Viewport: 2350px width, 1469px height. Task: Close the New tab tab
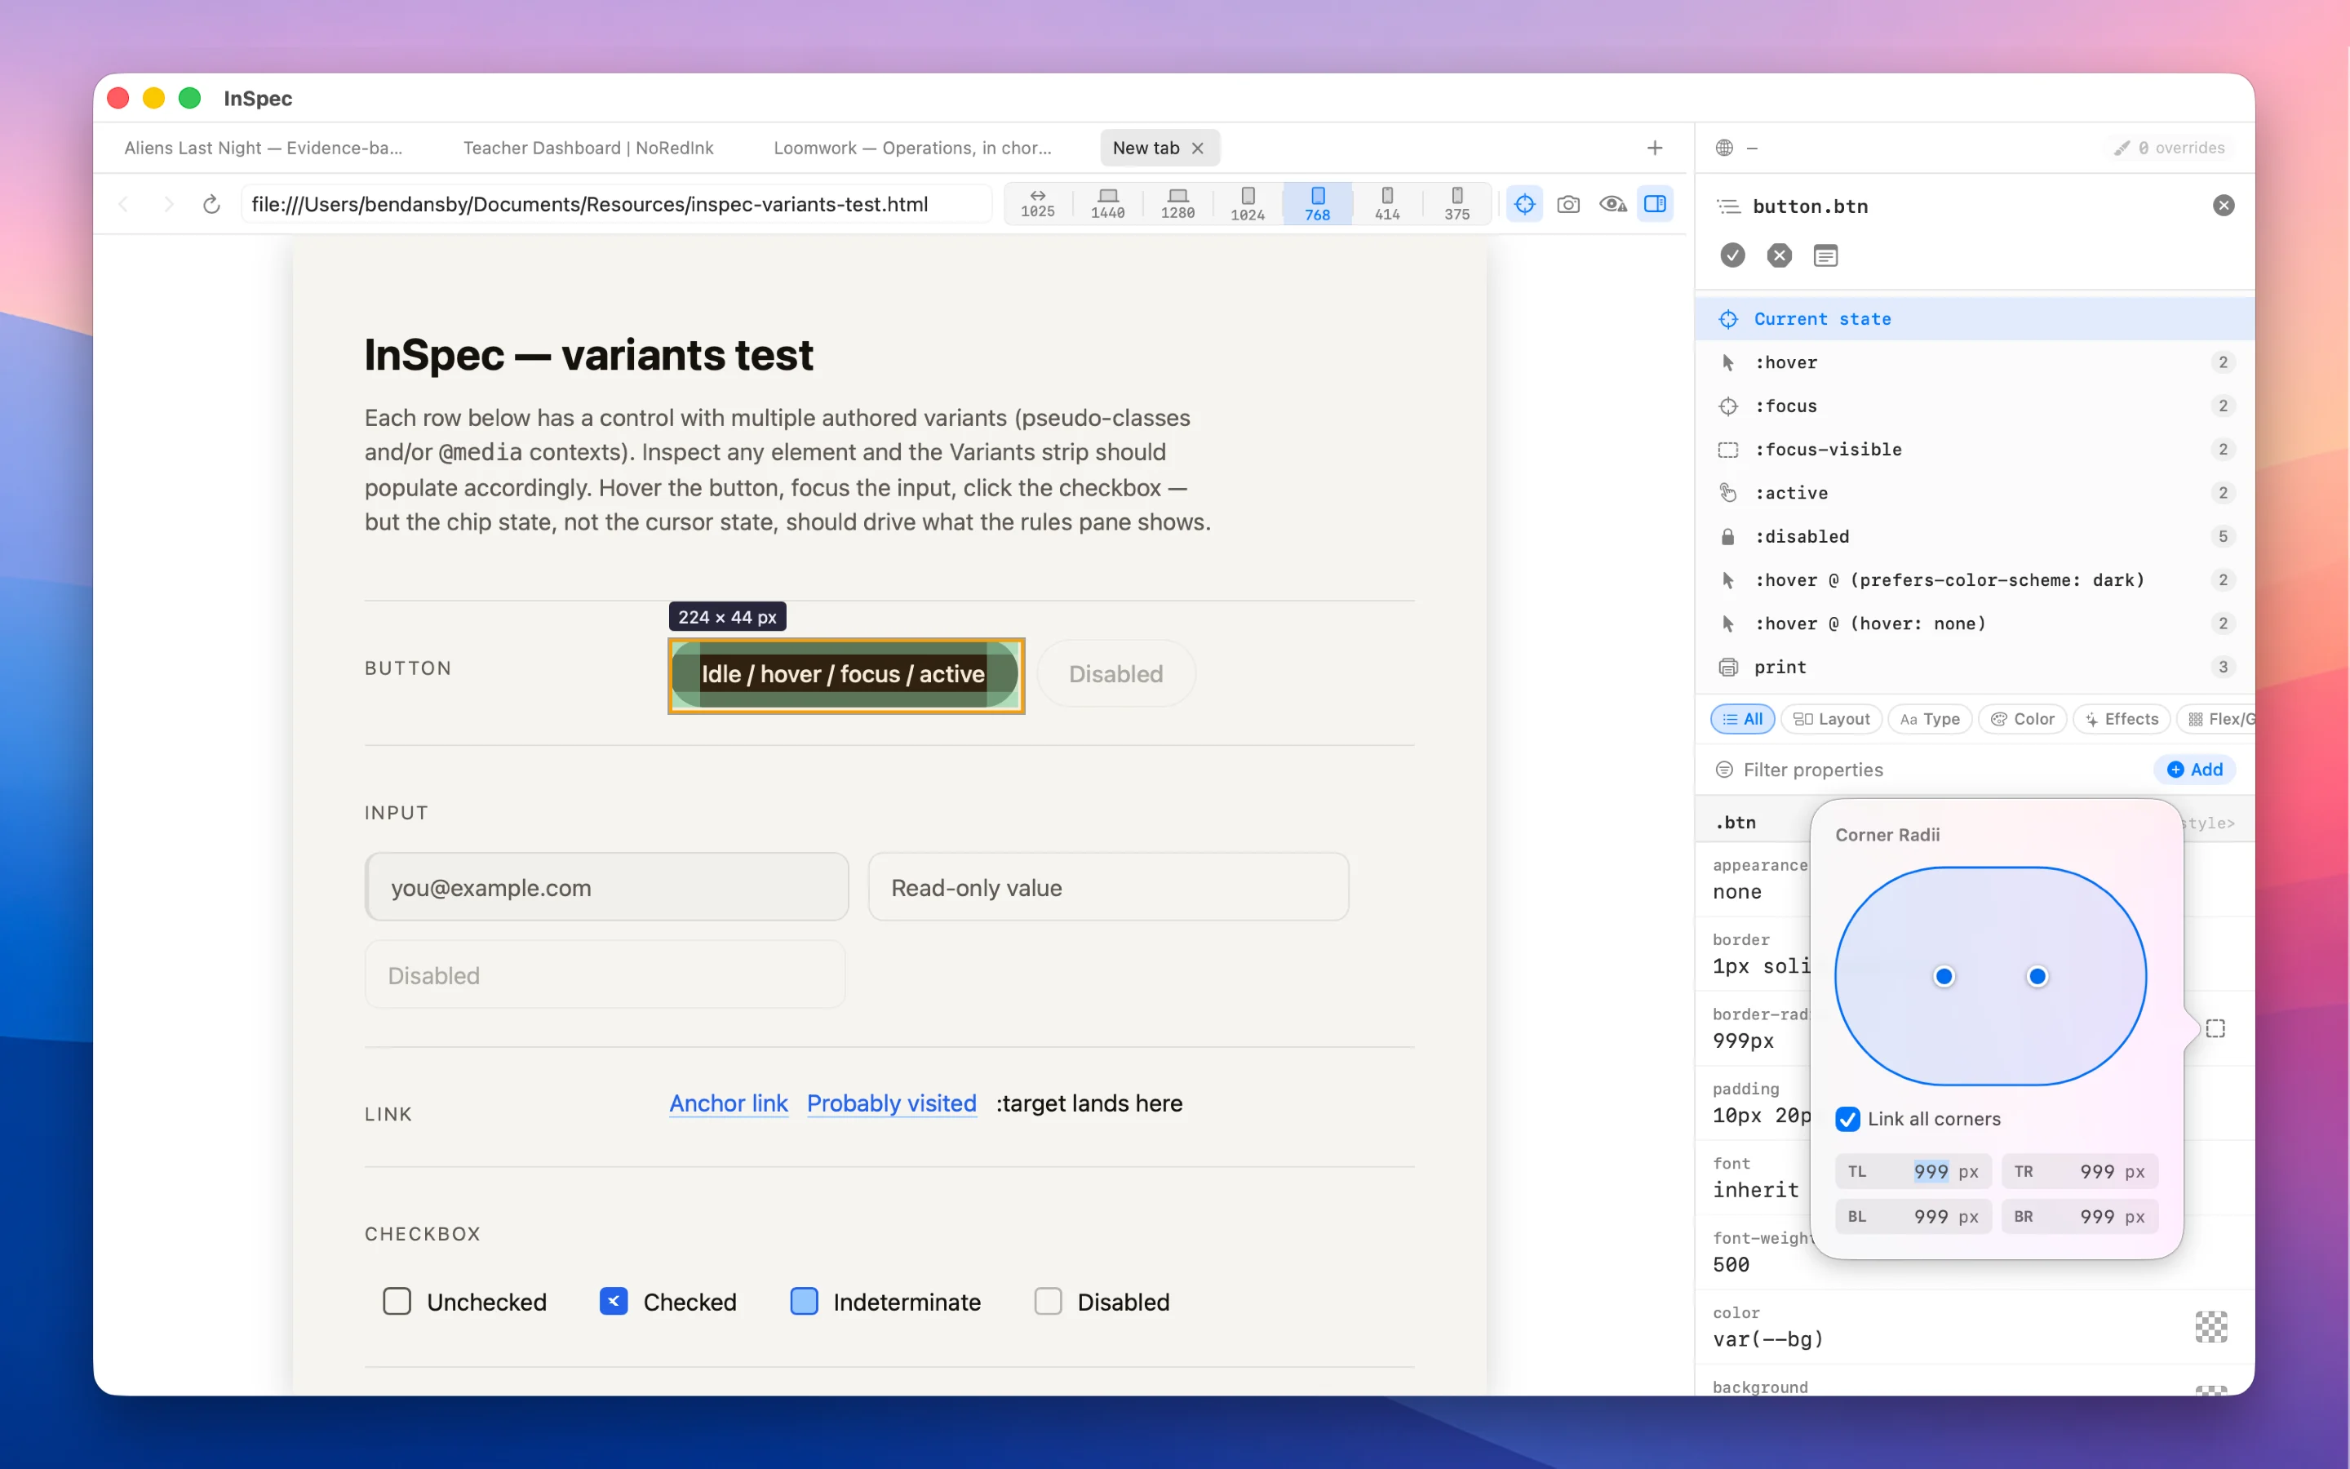1197,148
